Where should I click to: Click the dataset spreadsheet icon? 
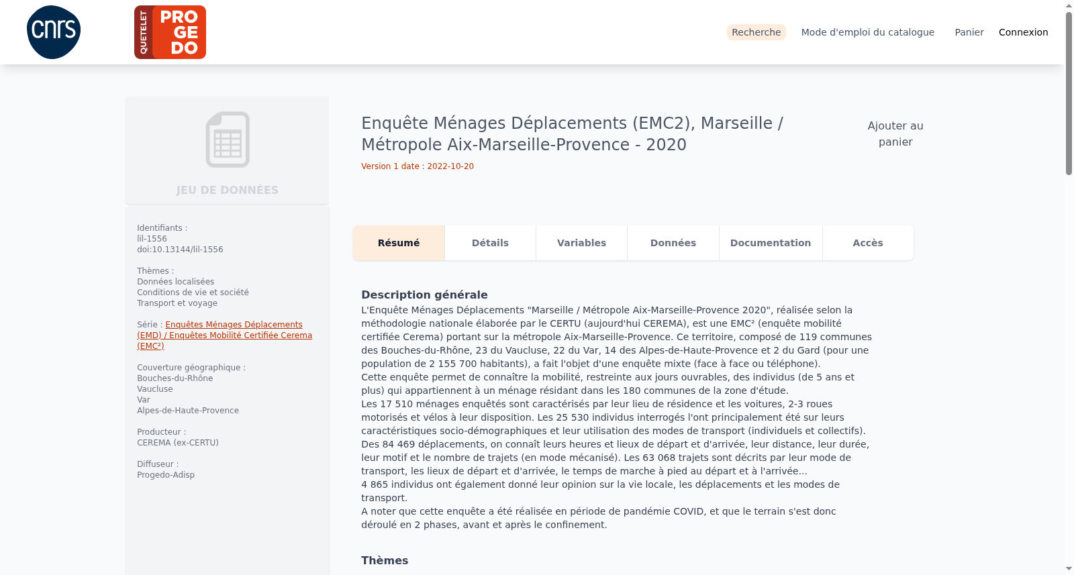tap(228, 140)
